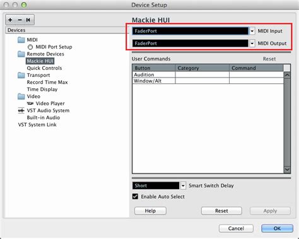299x239 pixels.
Task: Select Mackie HUI in device list
Action: pos(40,61)
